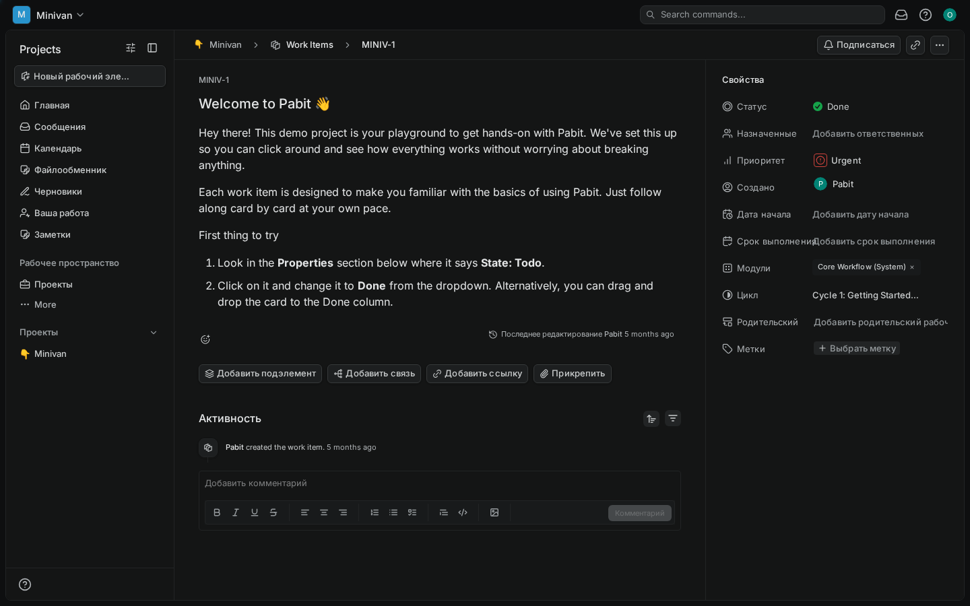Expand the More sidebar item

(90, 304)
